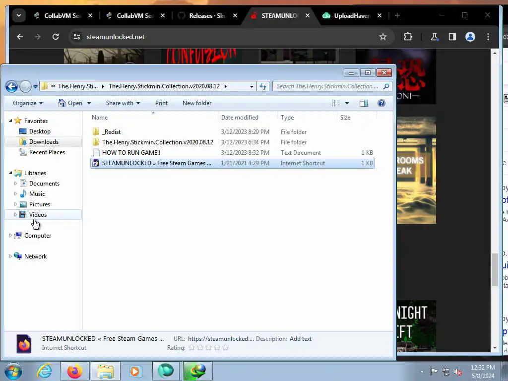The width and height of the screenshot is (508, 381).
Task: Select The.Henry.Stickmin.Collection.v2020.08.12 folder row
Action: 233,142
